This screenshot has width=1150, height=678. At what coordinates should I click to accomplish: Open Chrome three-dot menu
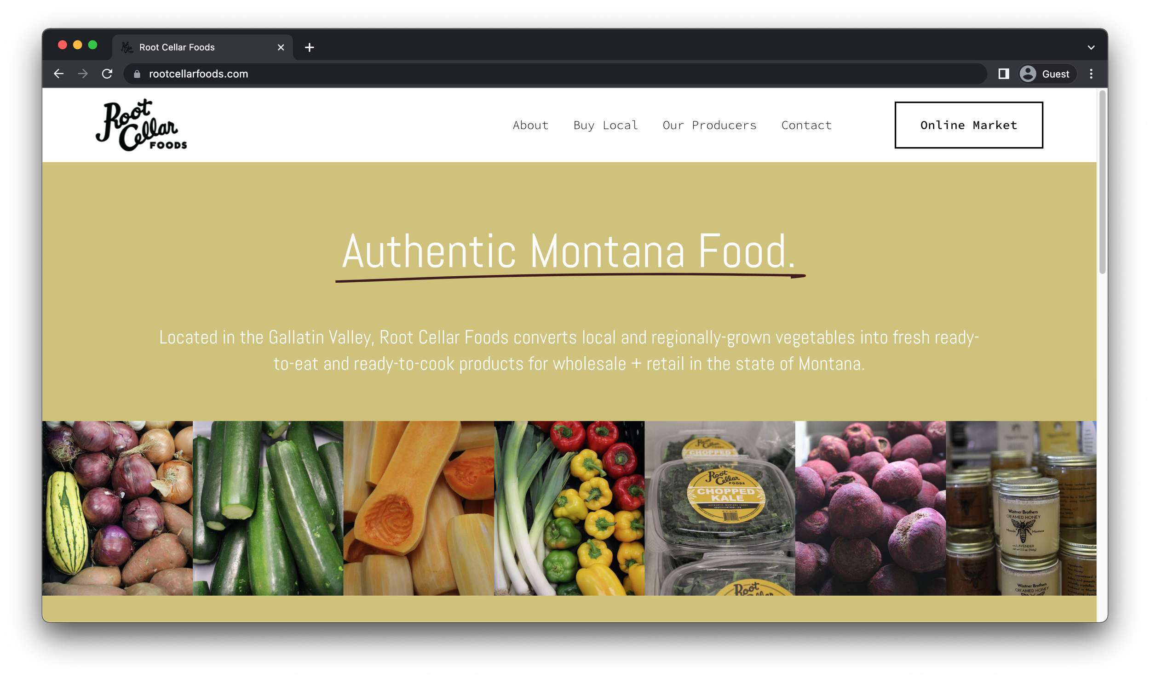tap(1091, 74)
